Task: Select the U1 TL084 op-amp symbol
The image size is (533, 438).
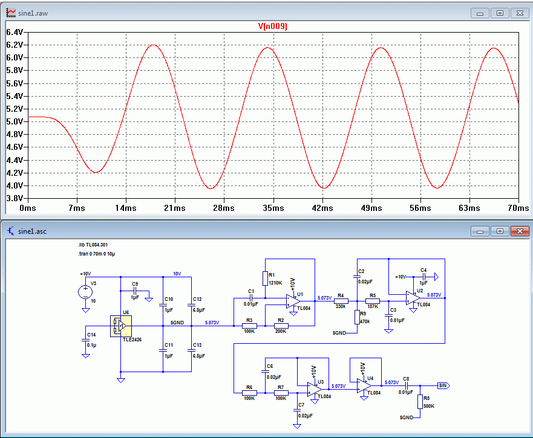Action: tap(293, 301)
